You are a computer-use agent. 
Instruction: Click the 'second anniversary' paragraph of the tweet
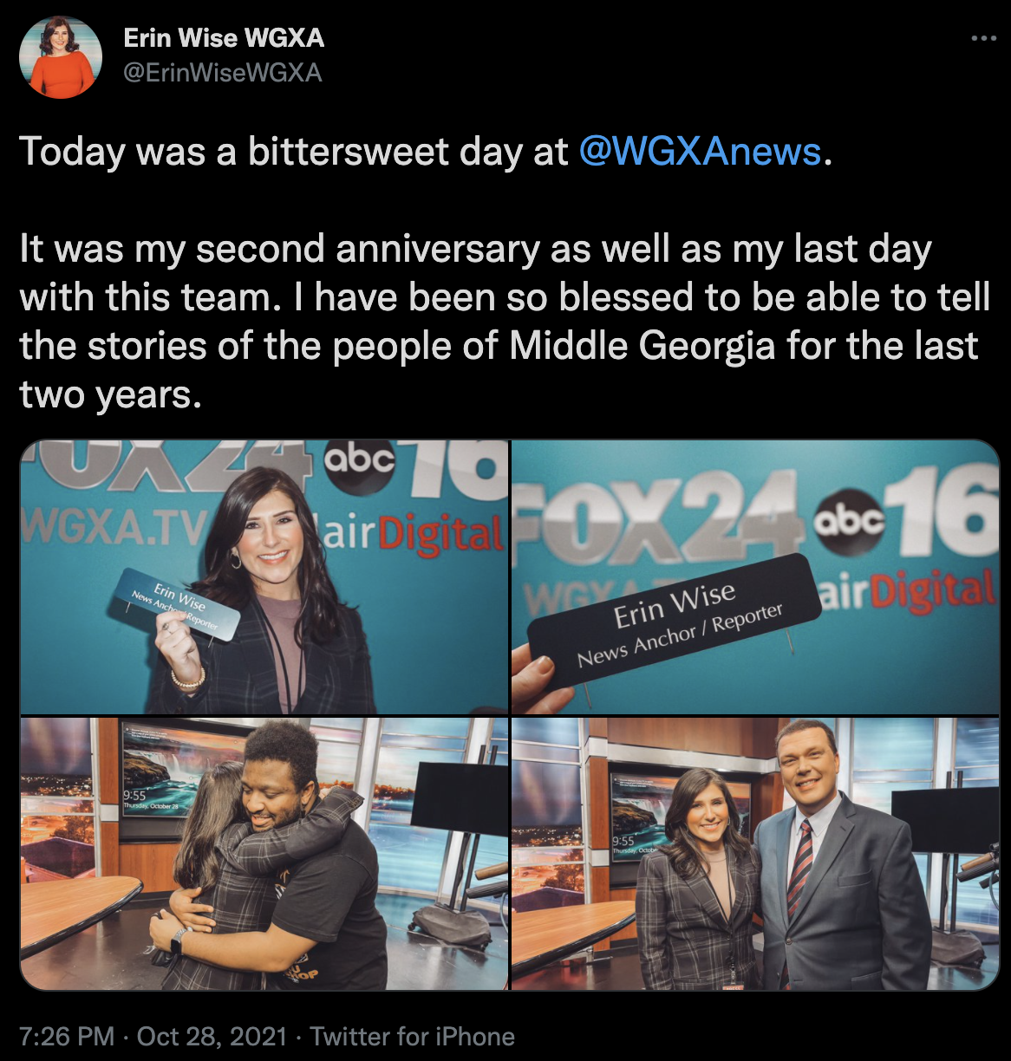(x=505, y=322)
